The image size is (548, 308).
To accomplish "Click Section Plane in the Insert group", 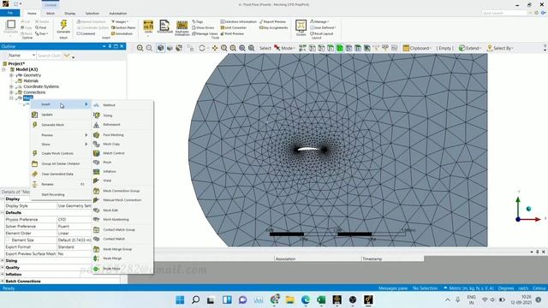I will (123, 27).
